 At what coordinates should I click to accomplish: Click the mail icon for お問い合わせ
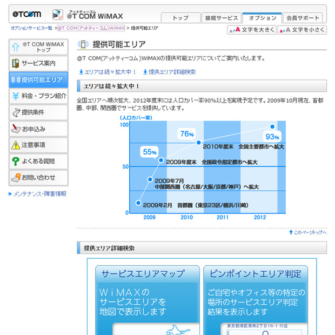coord(16,178)
